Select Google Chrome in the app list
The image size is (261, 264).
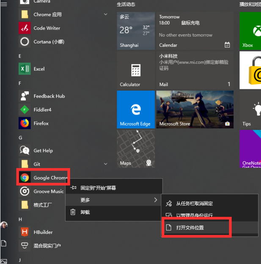pos(43,178)
